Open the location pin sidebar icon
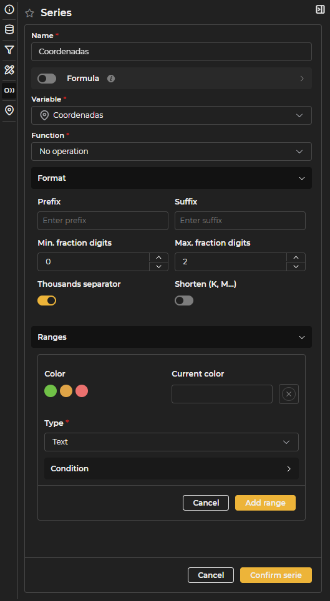The height and width of the screenshot is (601, 330). click(9, 111)
